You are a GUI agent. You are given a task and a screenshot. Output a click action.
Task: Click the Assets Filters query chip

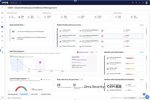[17, 98]
